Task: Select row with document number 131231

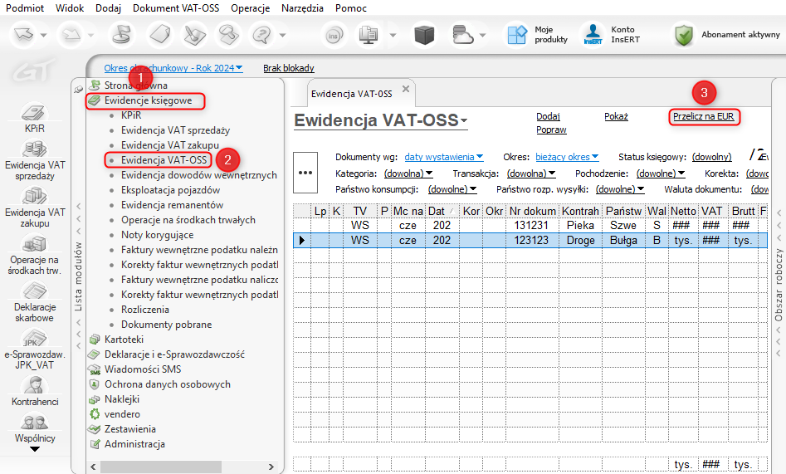Action: pos(530,226)
